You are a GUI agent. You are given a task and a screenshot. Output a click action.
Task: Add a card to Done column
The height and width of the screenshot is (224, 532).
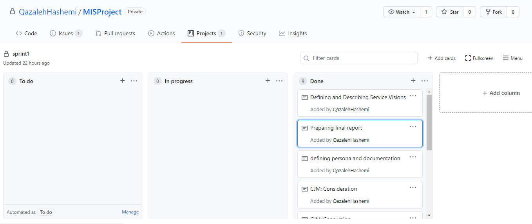(x=413, y=81)
